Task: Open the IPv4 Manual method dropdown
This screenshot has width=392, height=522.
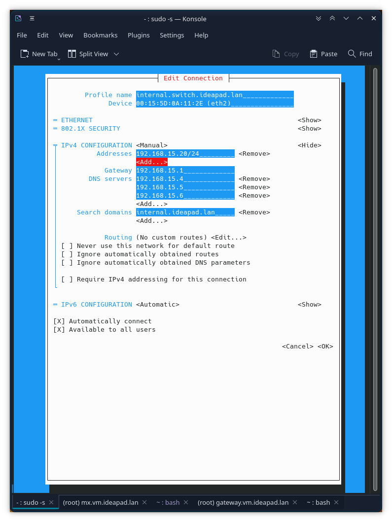Action: (151, 145)
